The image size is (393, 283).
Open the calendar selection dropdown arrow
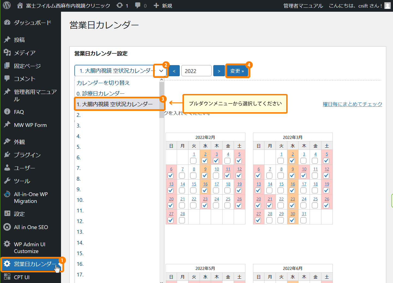pyautogui.click(x=161, y=71)
